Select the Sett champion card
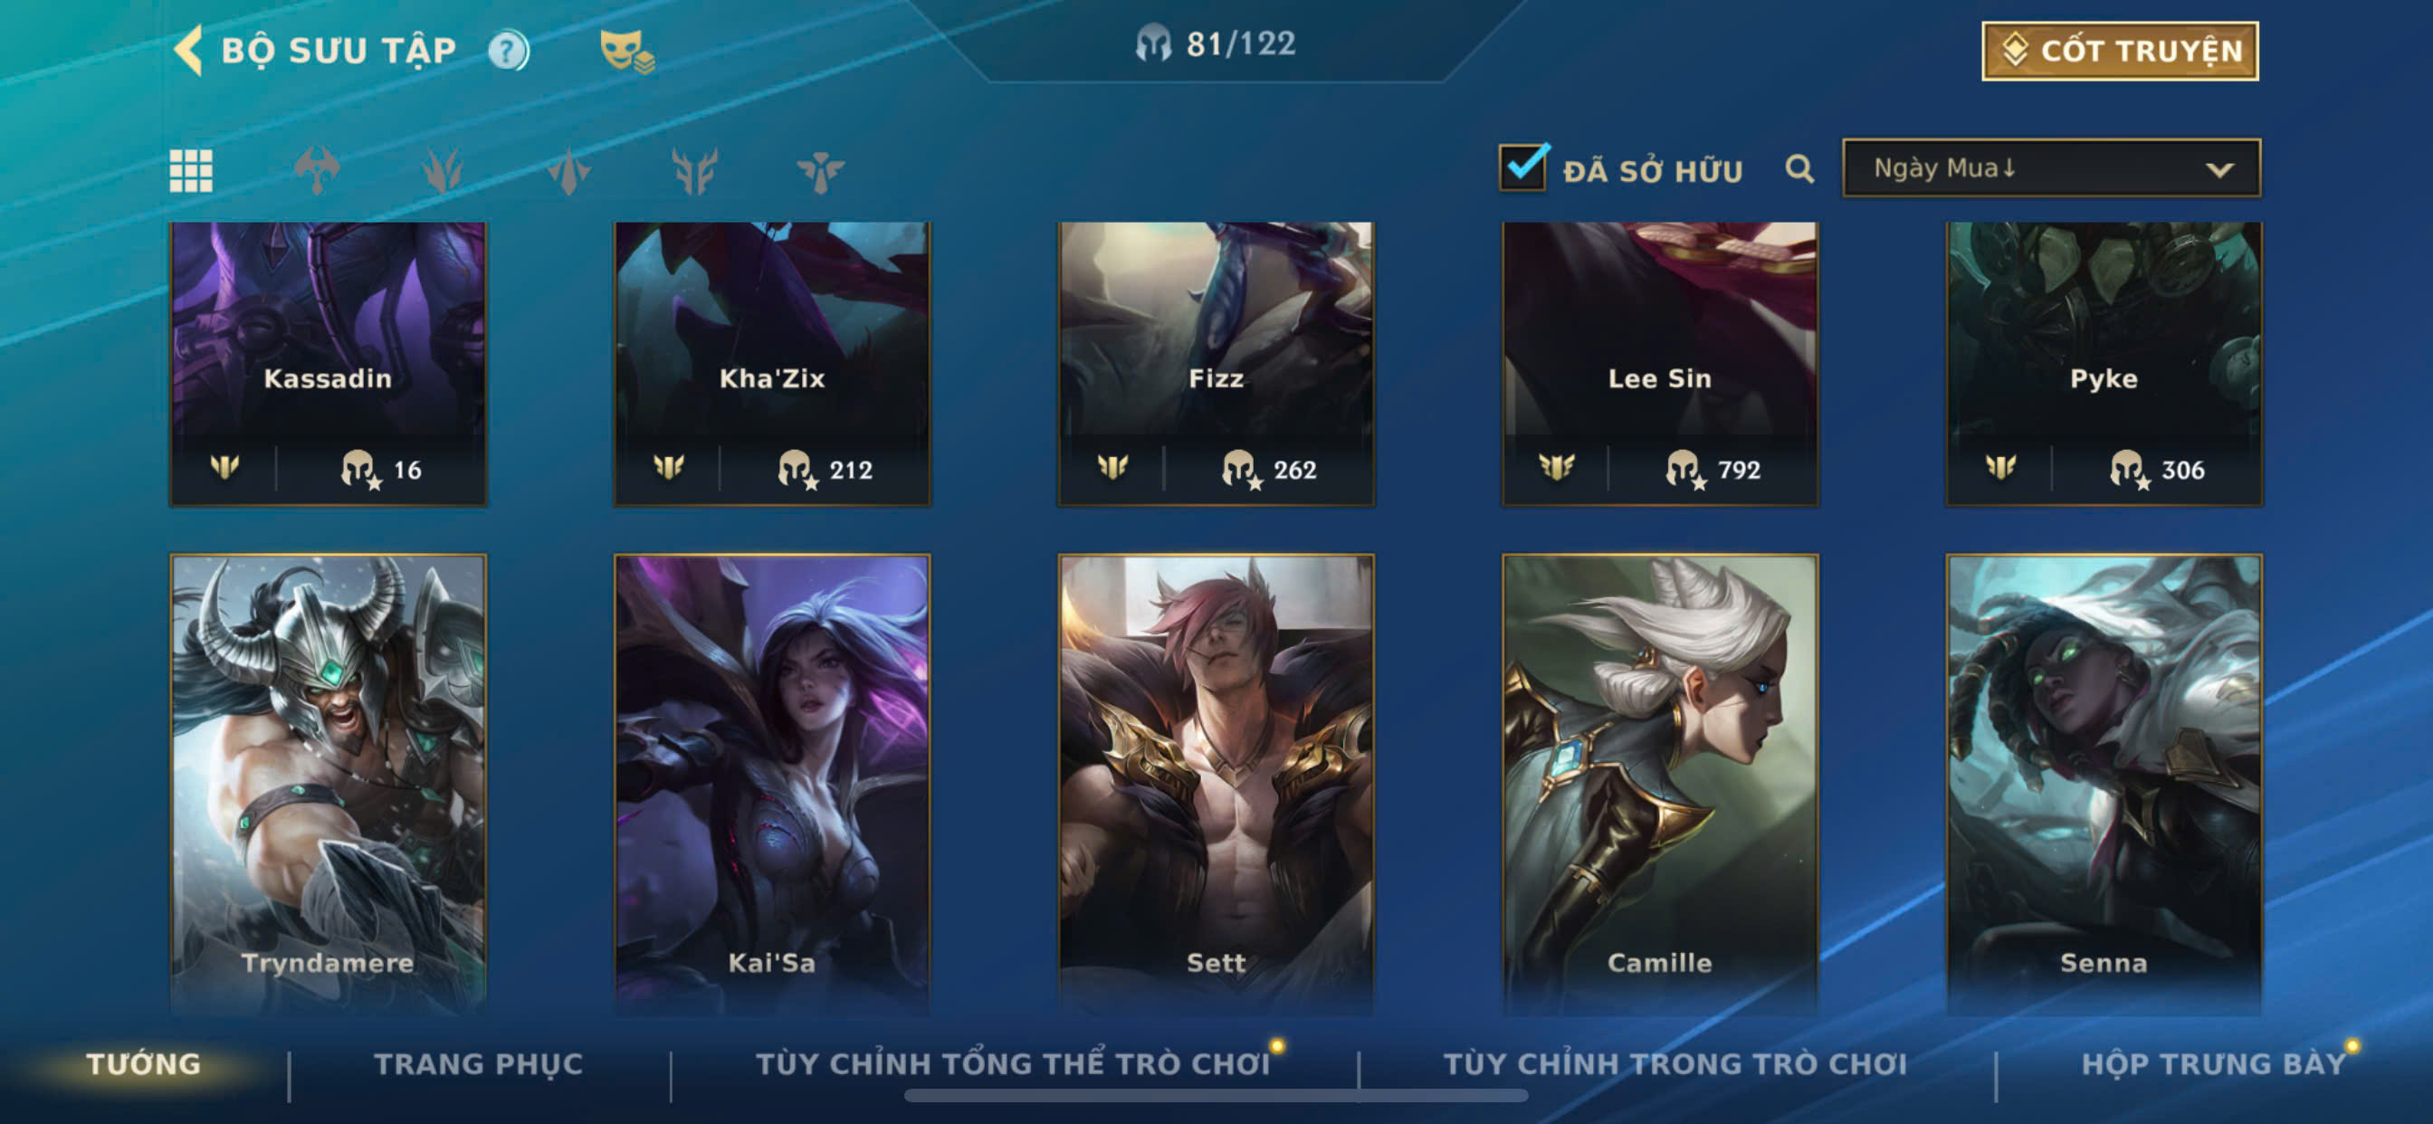Image resolution: width=2433 pixels, height=1124 pixels. pyautogui.click(x=1216, y=784)
